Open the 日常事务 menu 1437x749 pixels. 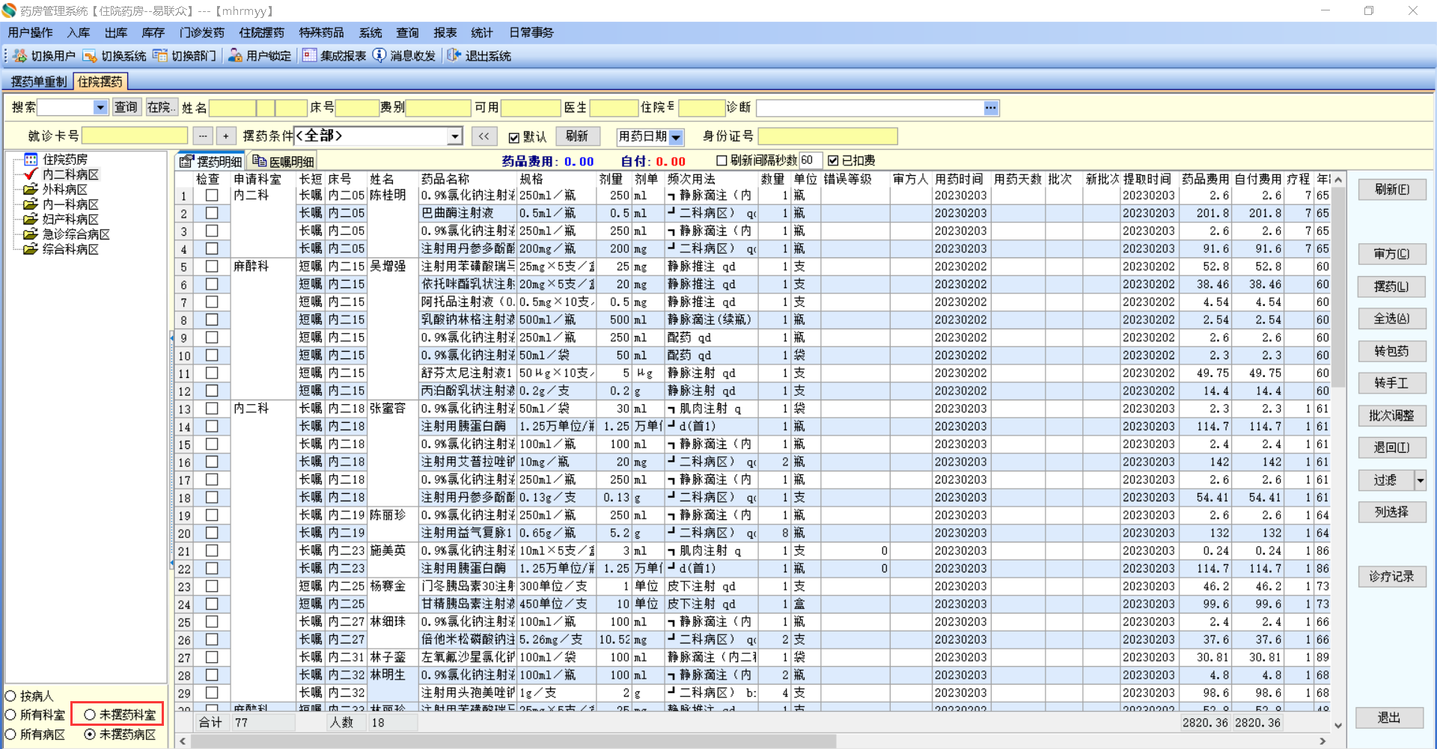click(x=531, y=32)
